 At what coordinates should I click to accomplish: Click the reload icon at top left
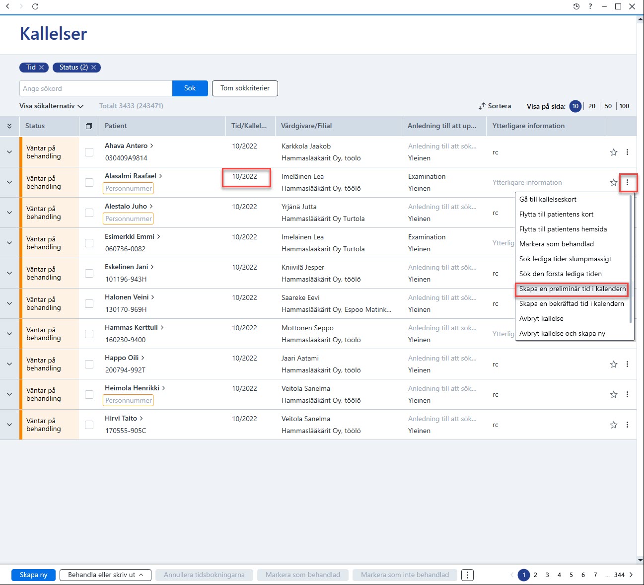tap(35, 6)
